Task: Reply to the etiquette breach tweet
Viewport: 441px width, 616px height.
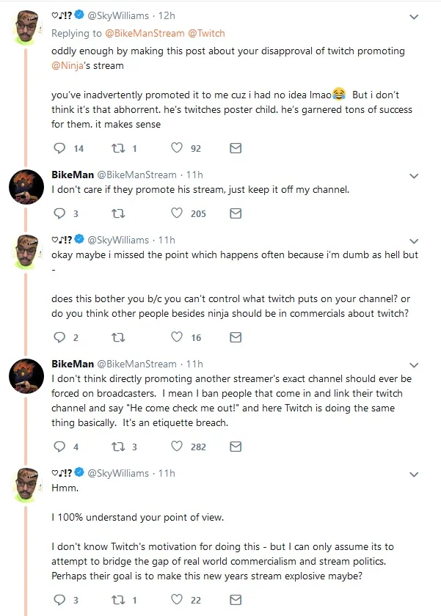Action: tap(59, 447)
